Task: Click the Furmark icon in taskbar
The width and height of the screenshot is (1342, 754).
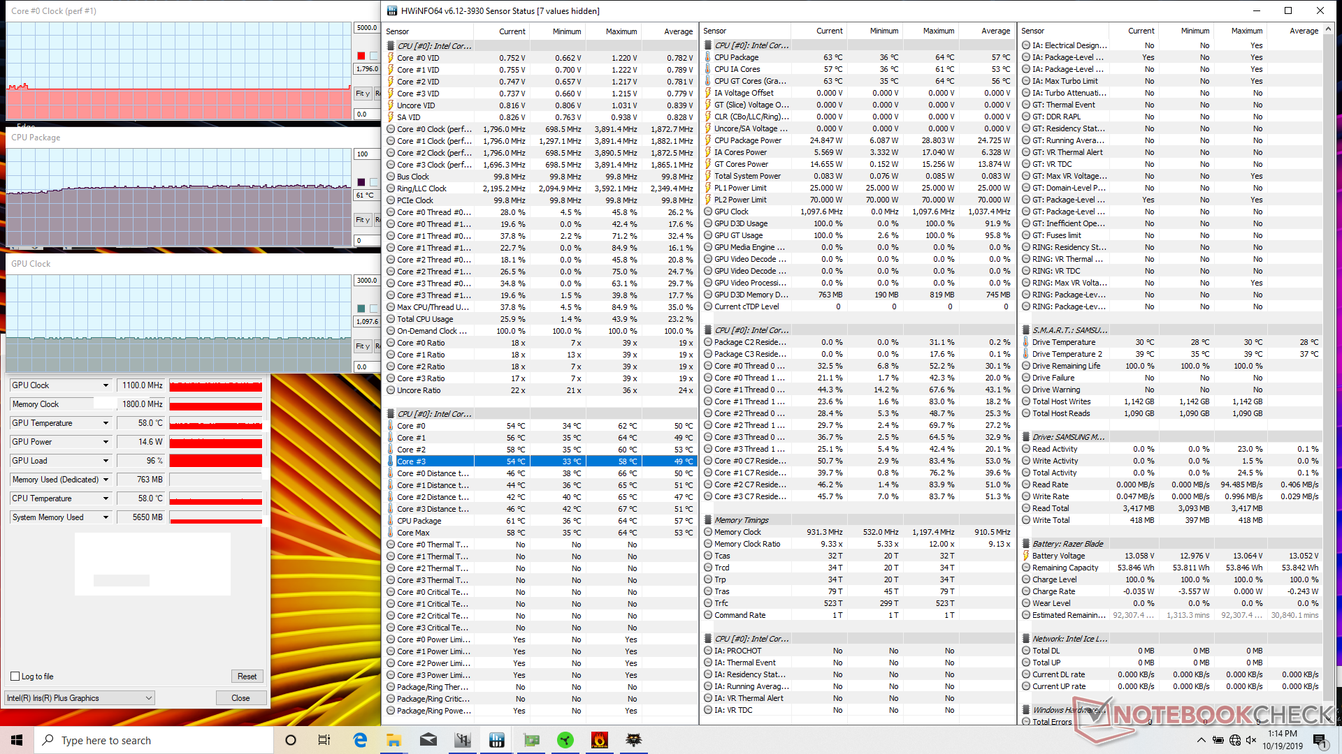Action: pos(599,740)
